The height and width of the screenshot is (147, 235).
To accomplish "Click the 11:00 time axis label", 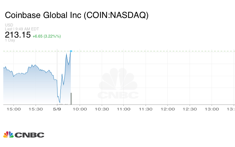I will (124, 109).
